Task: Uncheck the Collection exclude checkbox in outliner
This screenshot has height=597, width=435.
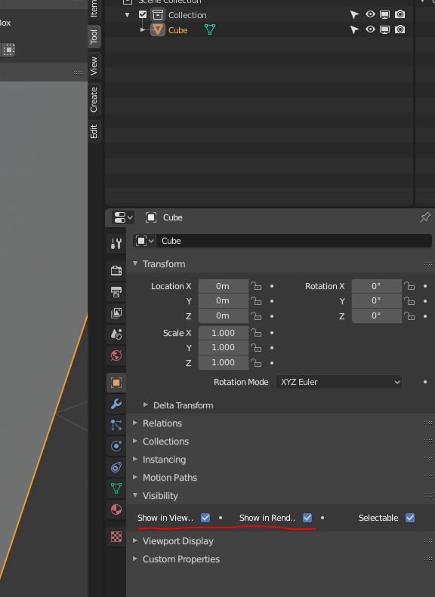Action: coord(143,14)
